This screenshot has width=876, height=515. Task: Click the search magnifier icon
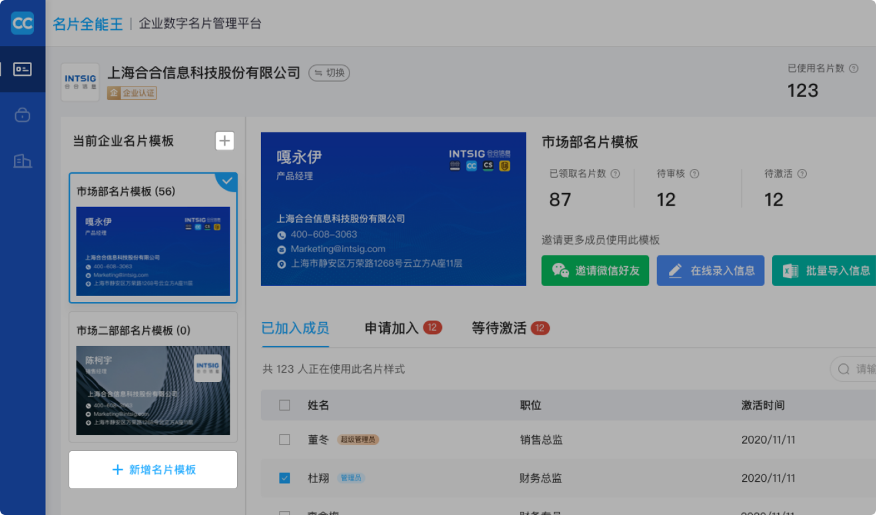[844, 369]
